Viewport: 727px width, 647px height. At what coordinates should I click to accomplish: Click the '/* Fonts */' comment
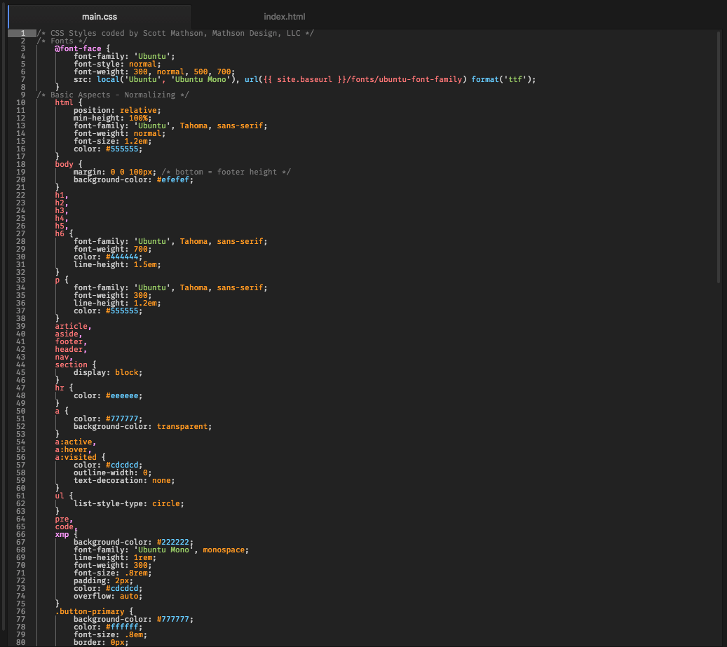pos(62,41)
